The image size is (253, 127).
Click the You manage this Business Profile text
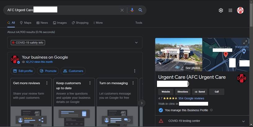click(x=186, y=110)
